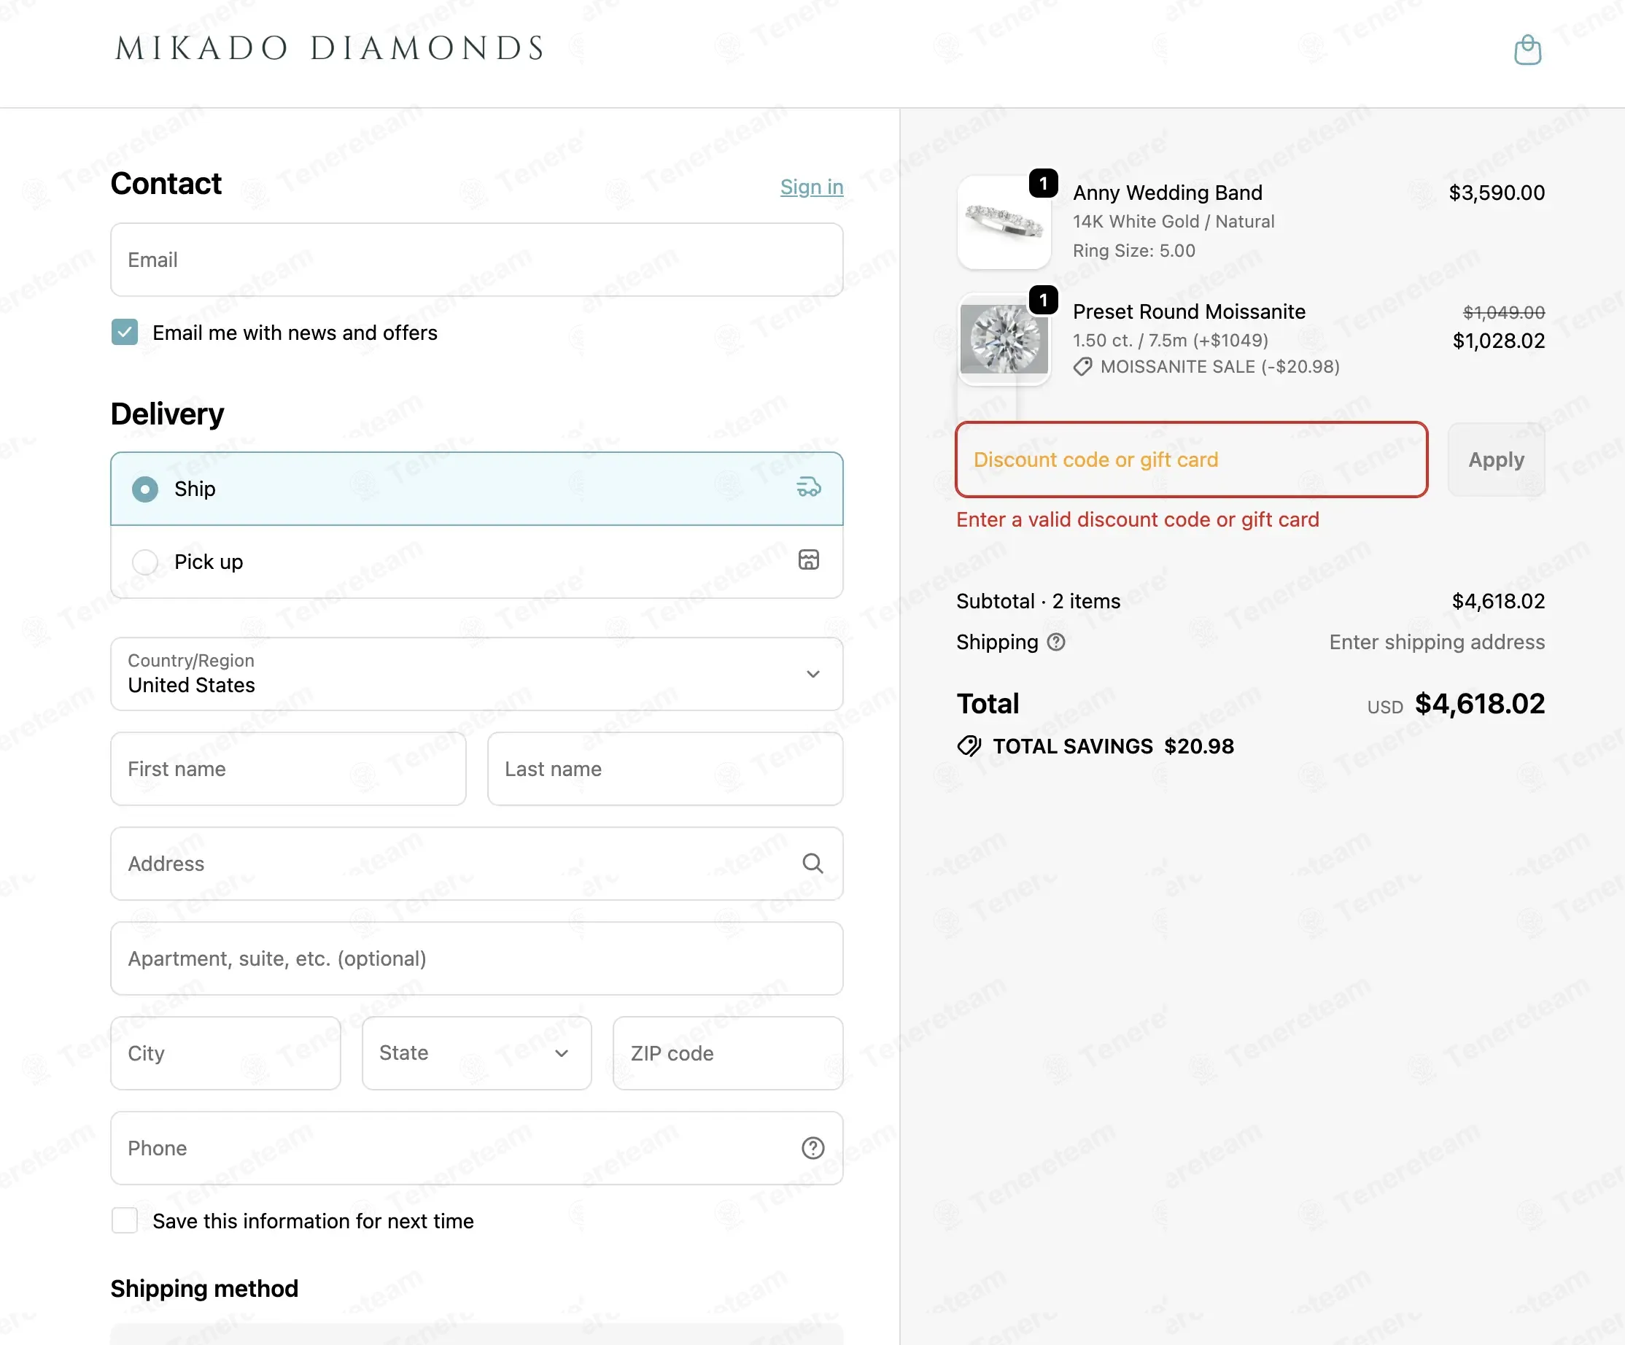Click the Preset Round Moissanite product name
1625x1345 pixels.
[x=1189, y=312]
